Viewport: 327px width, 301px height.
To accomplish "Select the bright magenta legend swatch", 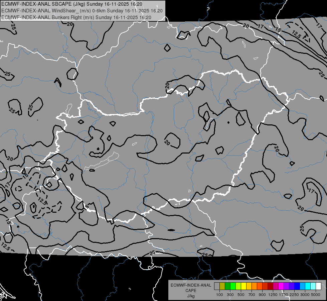I will (x=281, y=286).
